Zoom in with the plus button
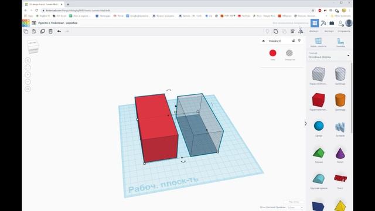Image resolution: width=375 pixels, height=211 pixels. (x=28, y=74)
